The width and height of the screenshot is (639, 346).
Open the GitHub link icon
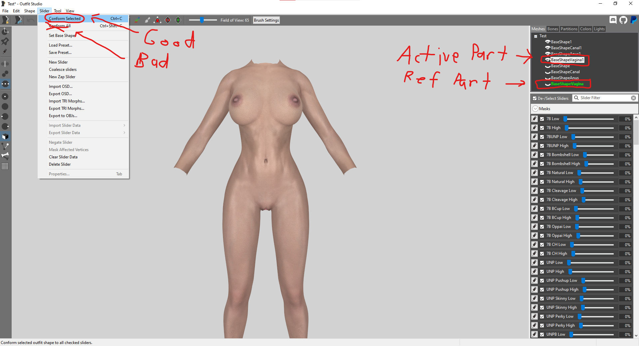(x=623, y=20)
